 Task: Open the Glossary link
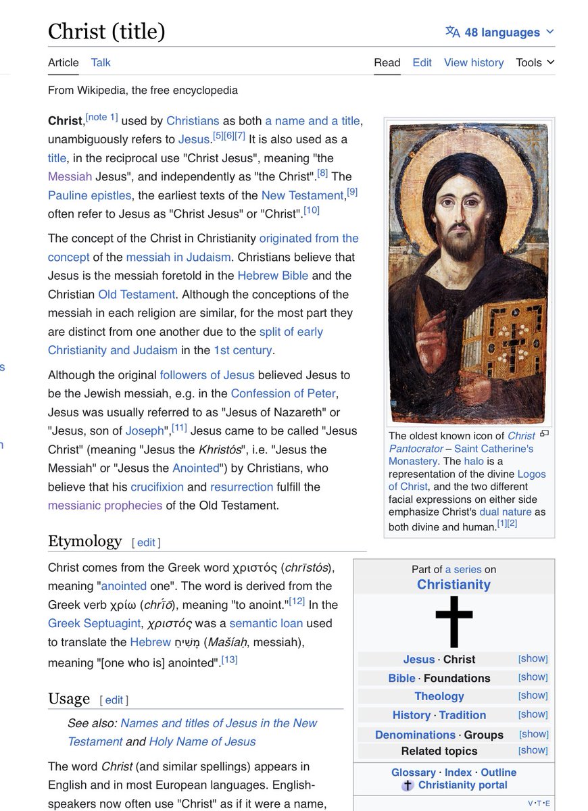pos(414,772)
